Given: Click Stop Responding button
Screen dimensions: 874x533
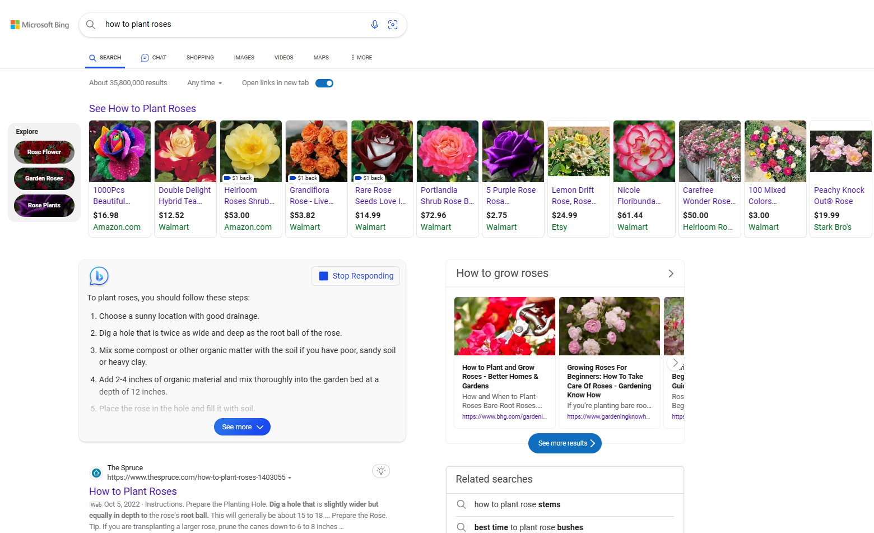Looking at the screenshot, I should click(356, 276).
